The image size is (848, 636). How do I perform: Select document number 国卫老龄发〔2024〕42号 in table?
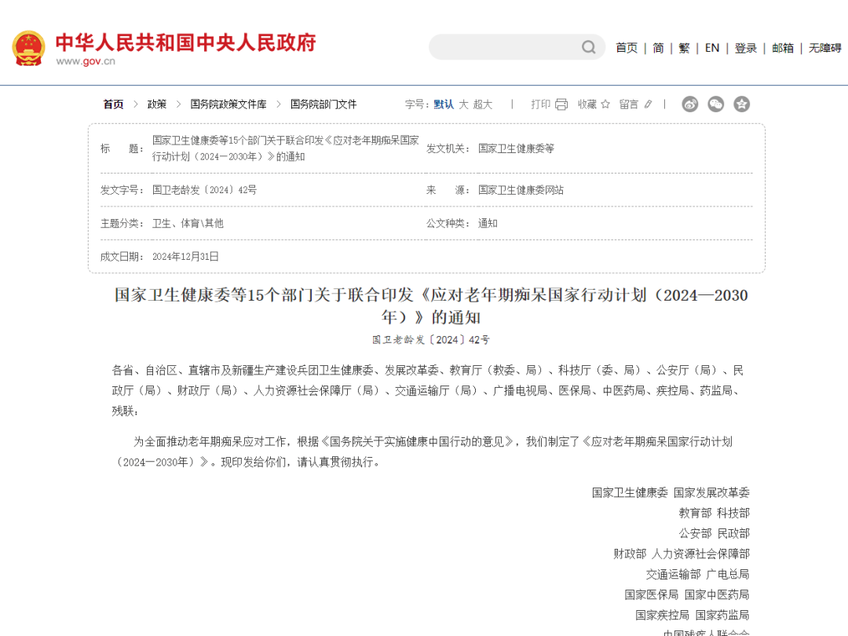(204, 190)
